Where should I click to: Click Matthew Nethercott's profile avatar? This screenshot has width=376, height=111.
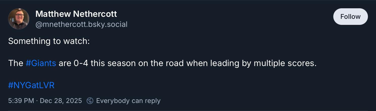19,19
